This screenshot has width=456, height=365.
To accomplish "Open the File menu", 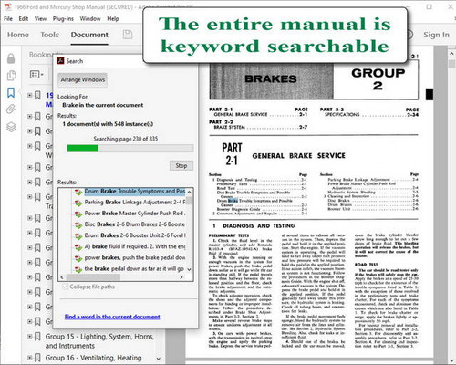I will [8, 19].
